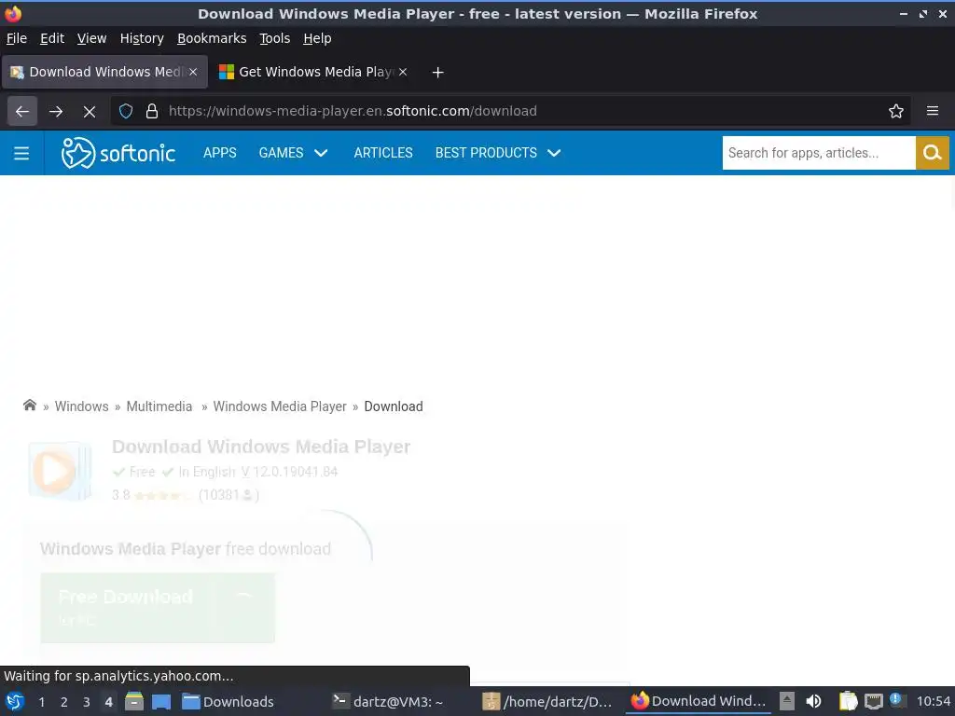Viewport: 955px width, 716px height.
Task: Select the Download Windows Media Player tab
Action: tap(104, 72)
